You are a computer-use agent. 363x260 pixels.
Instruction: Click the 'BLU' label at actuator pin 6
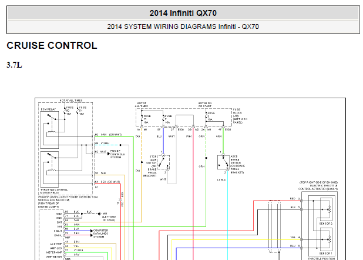coord(293,246)
